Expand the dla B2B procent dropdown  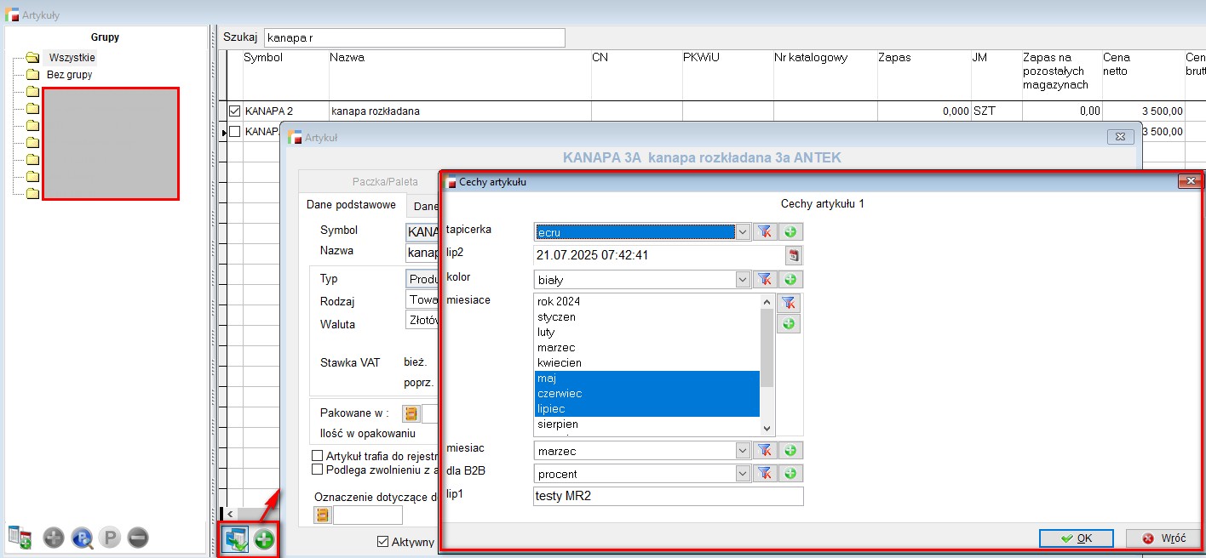742,474
